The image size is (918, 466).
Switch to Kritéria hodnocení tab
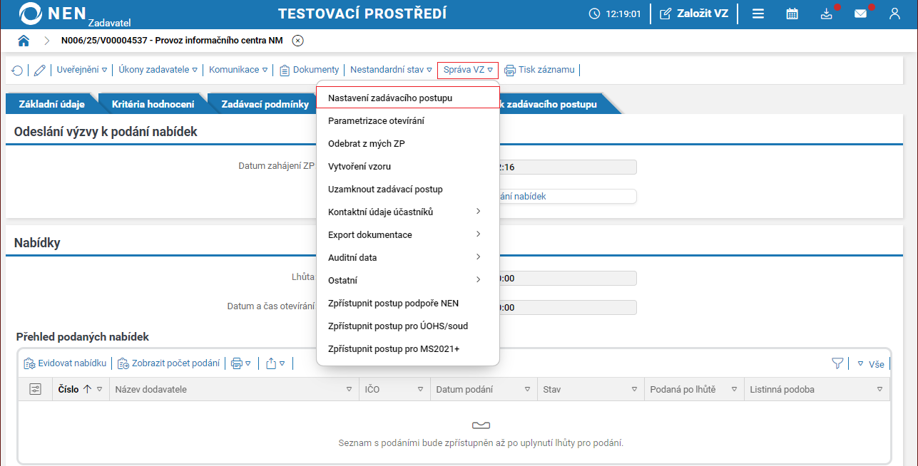pos(153,104)
